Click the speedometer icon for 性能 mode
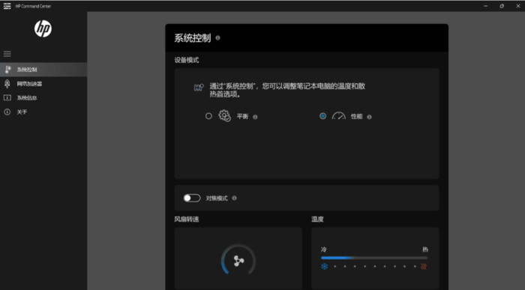The height and width of the screenshot is (290, 525). [339, 115]
